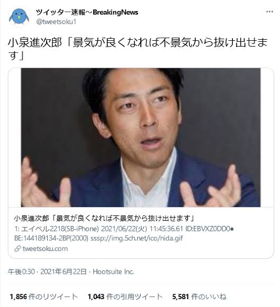Open the @tweetsoku1 handle
This screenshot has width=280, height=307.
[x=56, y=22]
